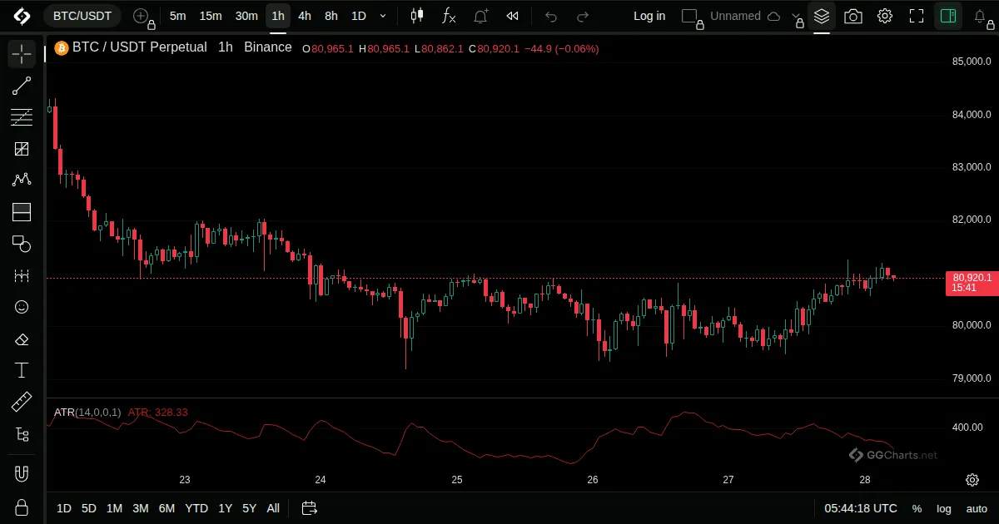The image size is (999, 524).
Task: Select the diagonal hatch pattern tool
Action: pos(22,149)
